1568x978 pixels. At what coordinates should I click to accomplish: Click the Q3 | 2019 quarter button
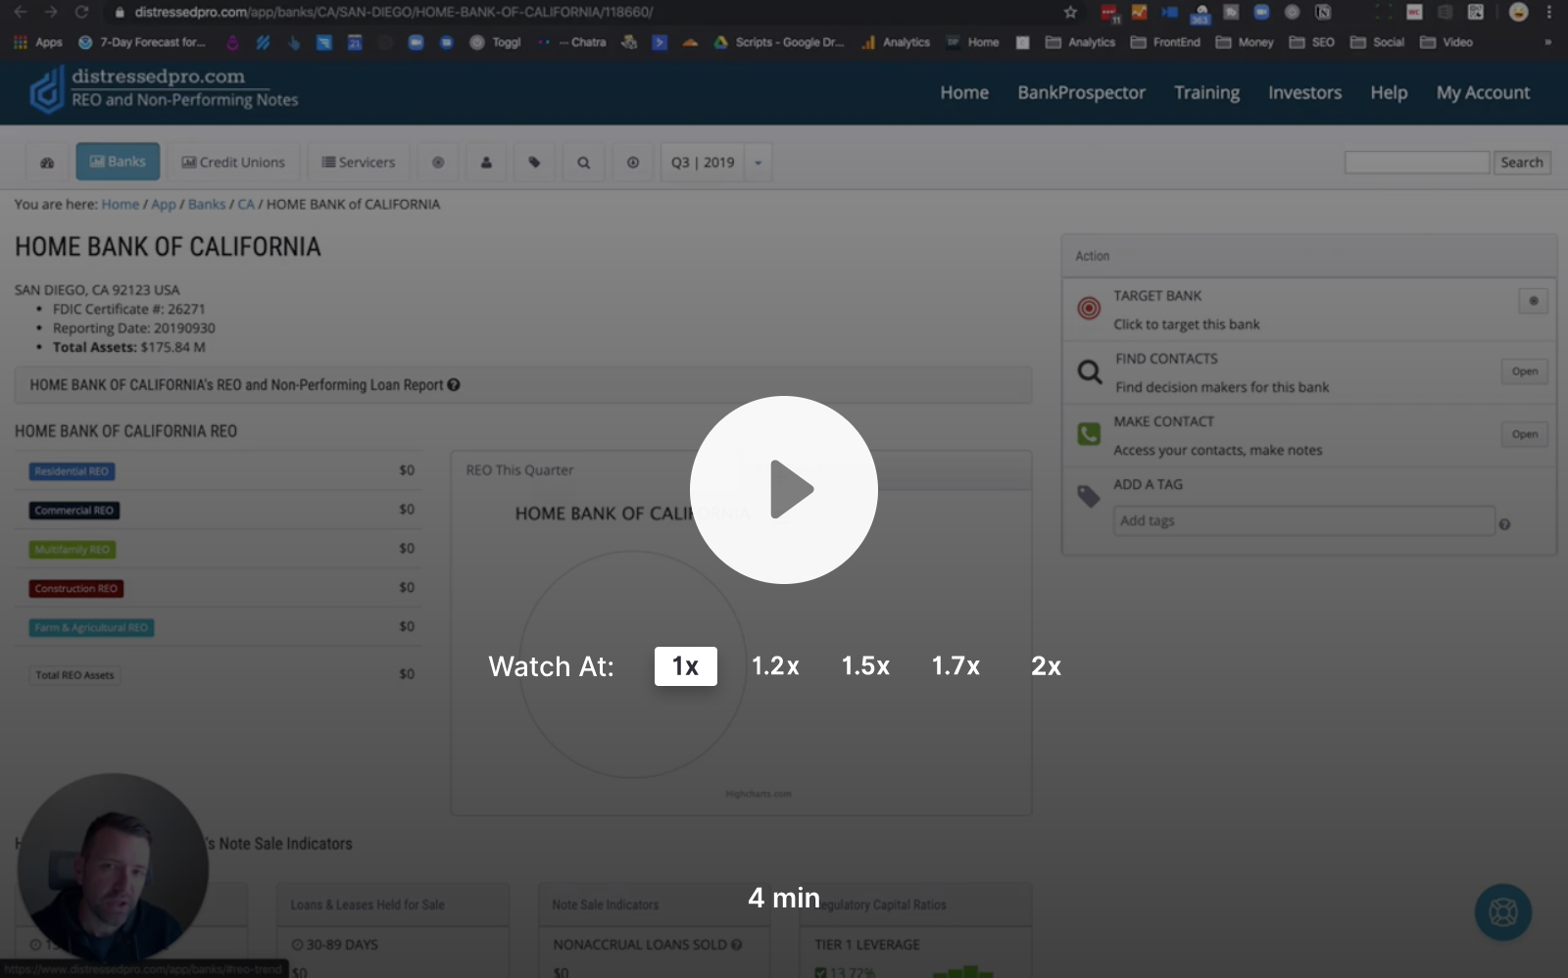[703, 163]
